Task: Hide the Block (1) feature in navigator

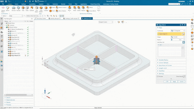Action: (8, 31)
